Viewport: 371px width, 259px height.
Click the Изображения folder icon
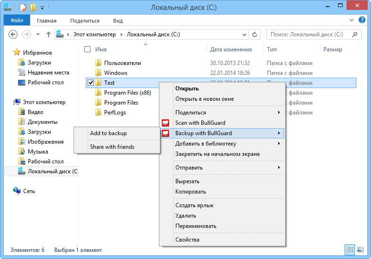22,141
